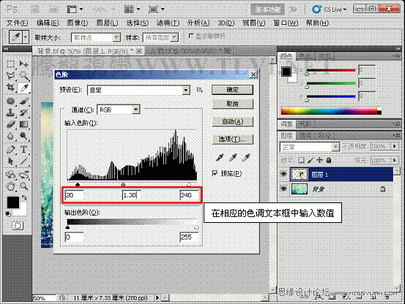Screen dimensions: 405x304
Task: Toggle the 预览(P) preview checkbox
Action: pos(215,173)
